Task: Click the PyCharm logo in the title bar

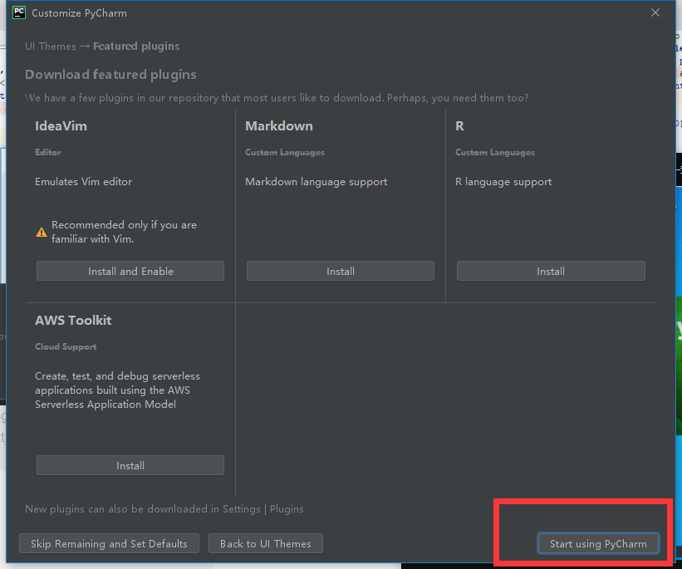Action: pyautogui.click(x=19, y=12)
